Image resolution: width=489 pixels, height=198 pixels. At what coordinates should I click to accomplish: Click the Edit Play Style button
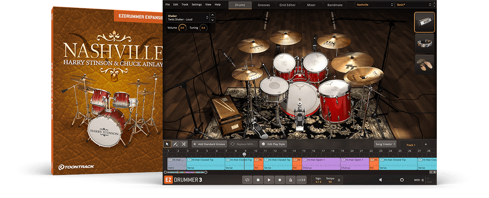pos(274,144)
